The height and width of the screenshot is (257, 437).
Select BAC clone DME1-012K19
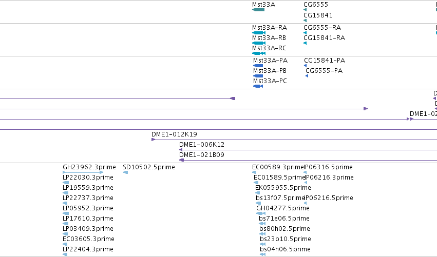[x=174, y=134]
